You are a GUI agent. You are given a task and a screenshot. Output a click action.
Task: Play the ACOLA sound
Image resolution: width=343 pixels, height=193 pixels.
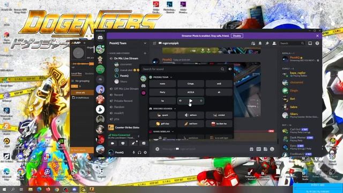(x=191, y=92)
